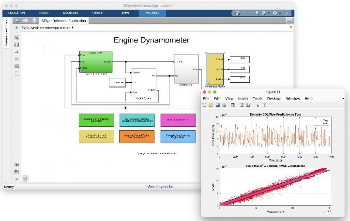Screen dimensions: 350x221
Task: Open the DEBUG ribbon tab
Action: tap(43, 13)
